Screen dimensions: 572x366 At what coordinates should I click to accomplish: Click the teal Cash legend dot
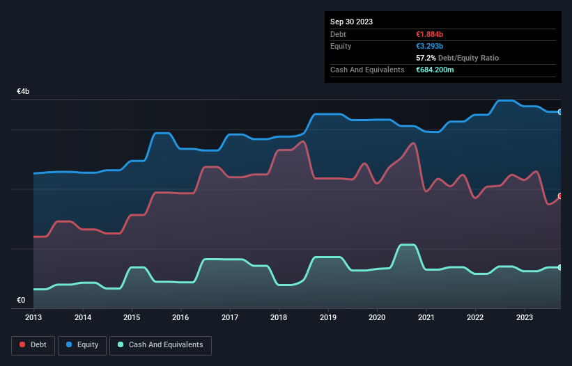(121, 344)
